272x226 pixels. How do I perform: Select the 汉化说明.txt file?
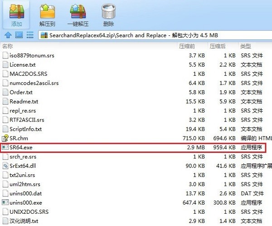pos(24,221)
